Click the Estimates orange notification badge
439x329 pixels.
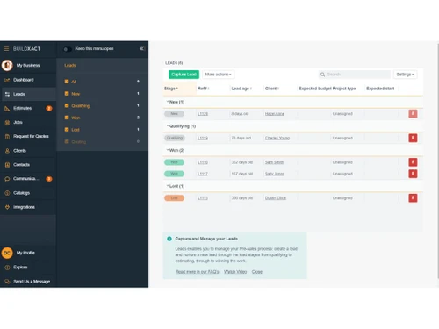(49, 109)
